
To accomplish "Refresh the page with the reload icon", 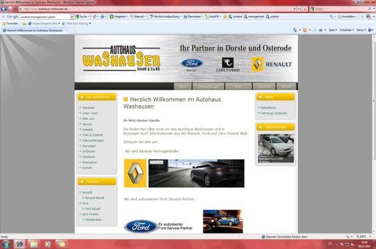I will click(x=300, y=9).
